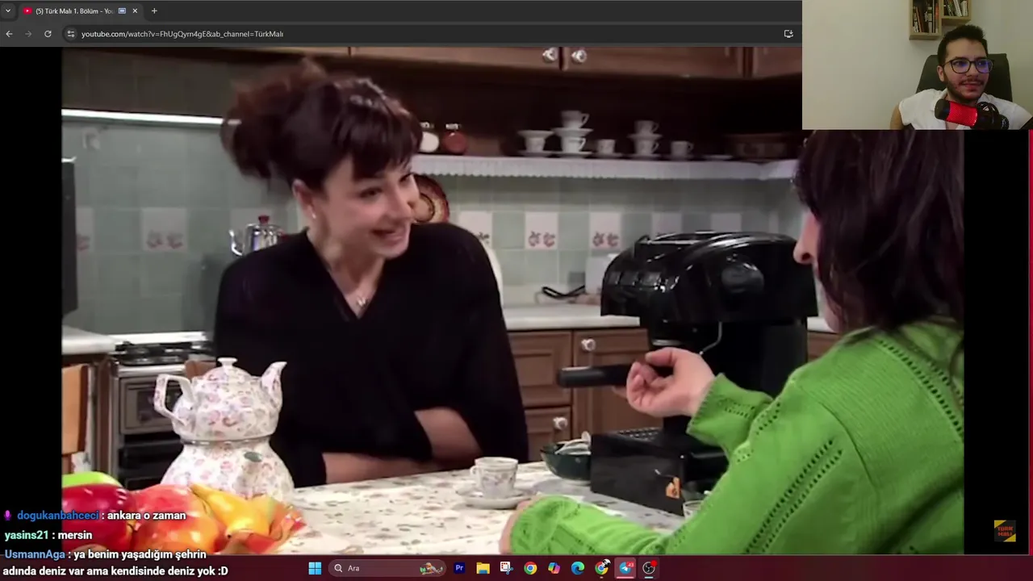The image size is (1033, 581).
Task: Open a new browser tab
Action: point(154,10)
